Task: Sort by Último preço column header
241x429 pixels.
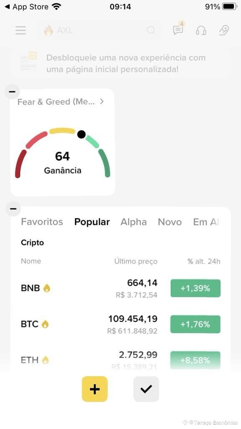Action: click(136, 261)
